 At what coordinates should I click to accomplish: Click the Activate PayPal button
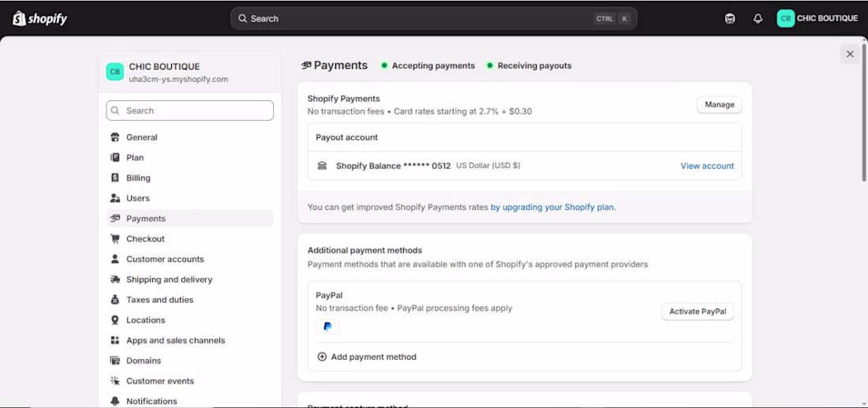point(698,312)
